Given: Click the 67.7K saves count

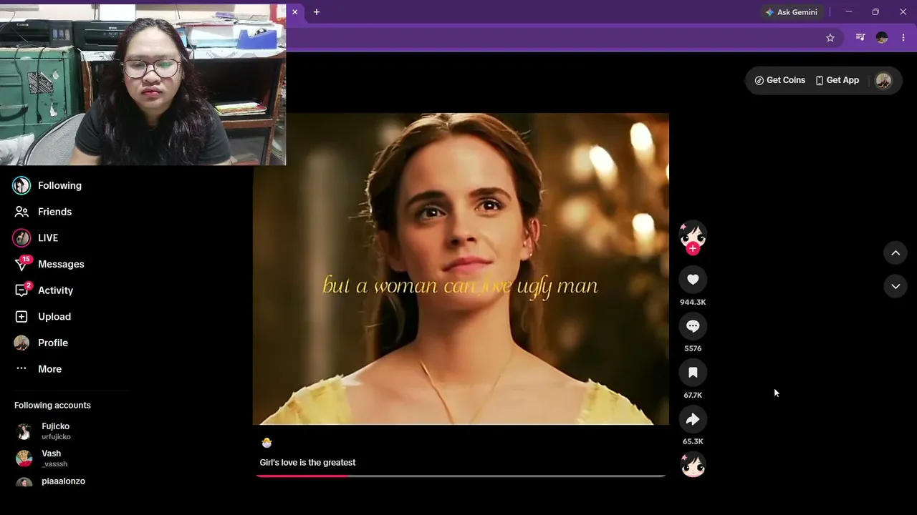Looking at the screenshot, I should pos(693,395).
